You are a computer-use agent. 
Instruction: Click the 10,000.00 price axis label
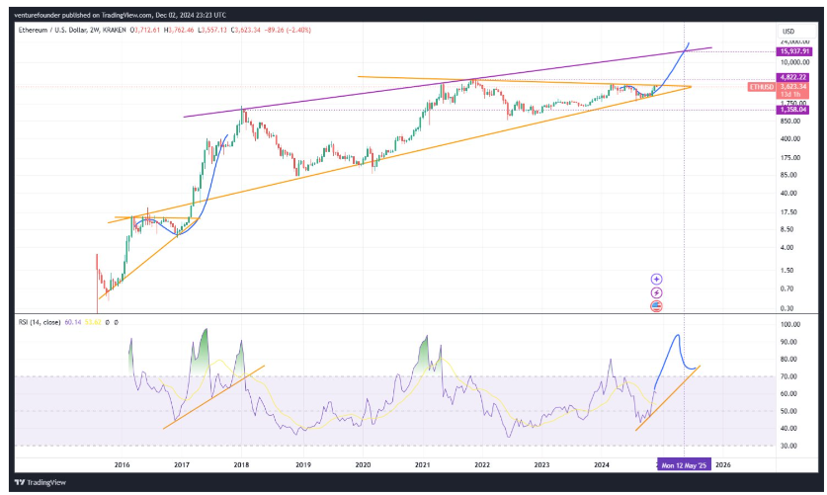(x=793, y=62)
